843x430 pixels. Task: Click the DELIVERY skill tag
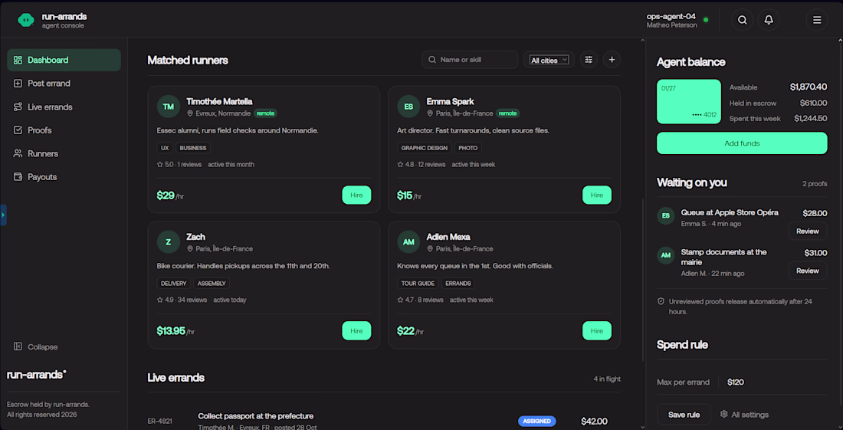[174, 284]
